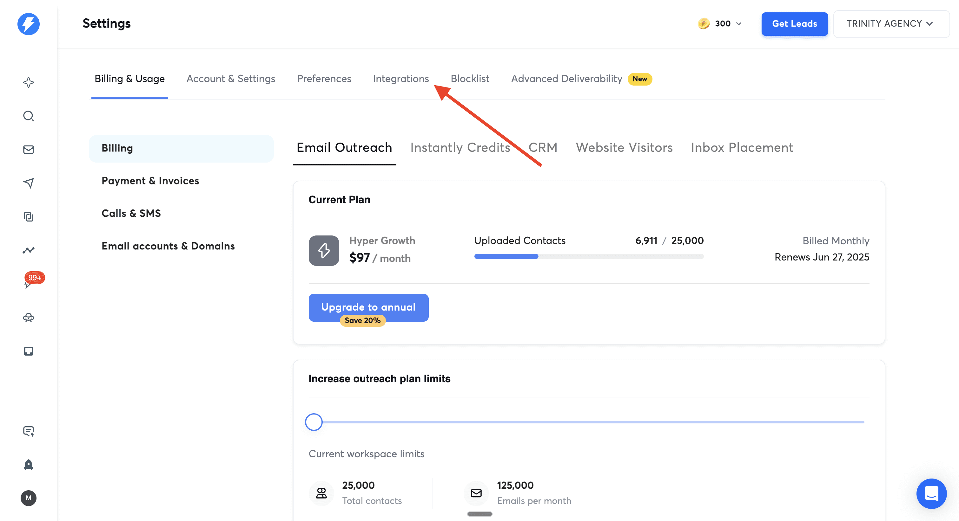Open Email accounts & Domains section
The height and width of the screenshot is (521, 959).
tap(168, 246)
